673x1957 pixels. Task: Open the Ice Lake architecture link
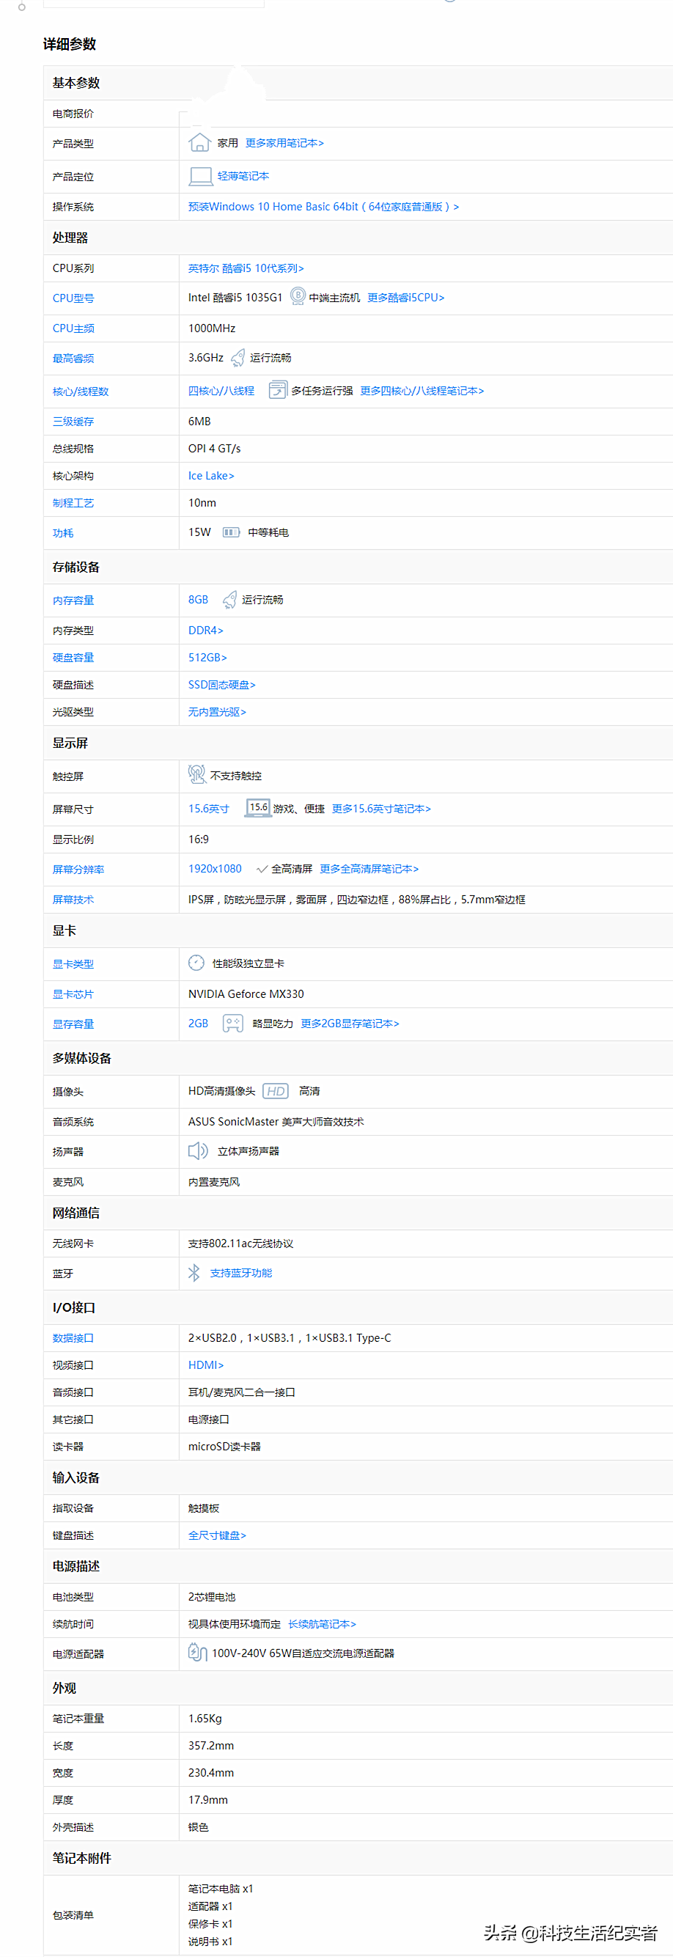(211, 476)
